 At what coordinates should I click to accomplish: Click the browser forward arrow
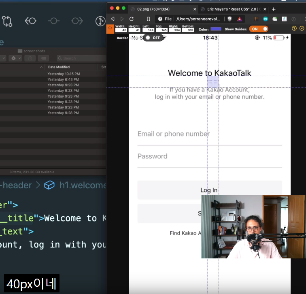(122, 19)
